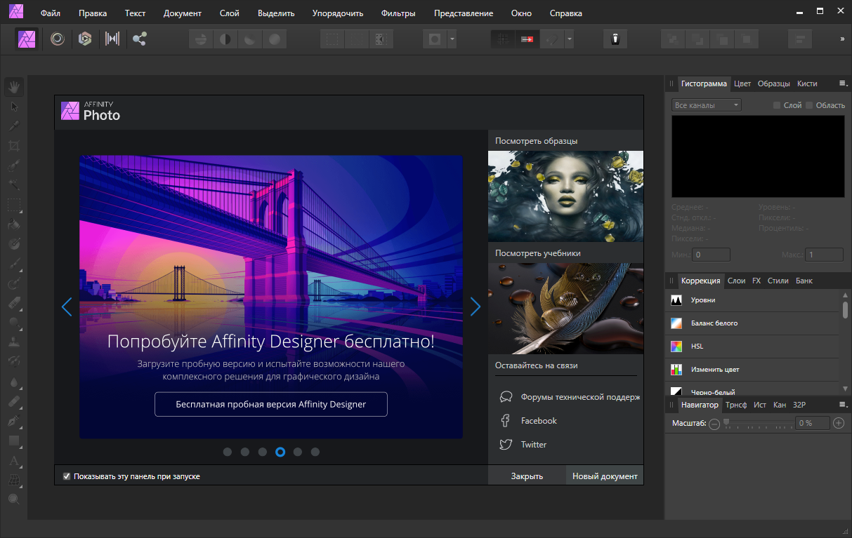
Task: Click 'Бесплатная пробная версия Affinity Designer' button
Action: pos(271,404)
